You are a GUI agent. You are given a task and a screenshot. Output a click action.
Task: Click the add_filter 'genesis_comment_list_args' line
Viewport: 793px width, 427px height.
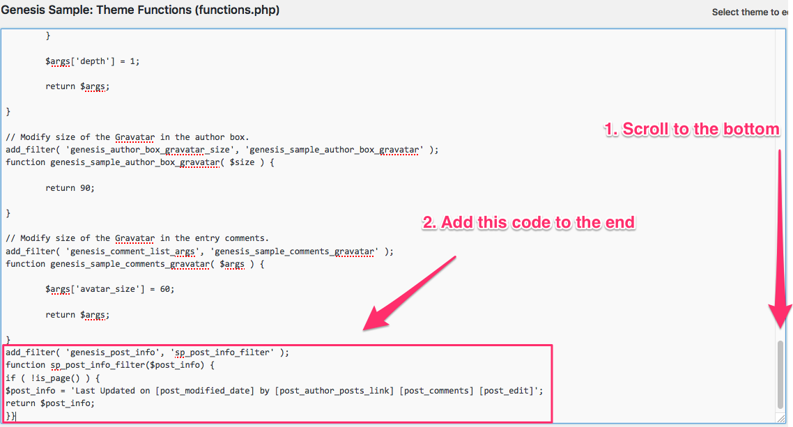tap(199, 251)
